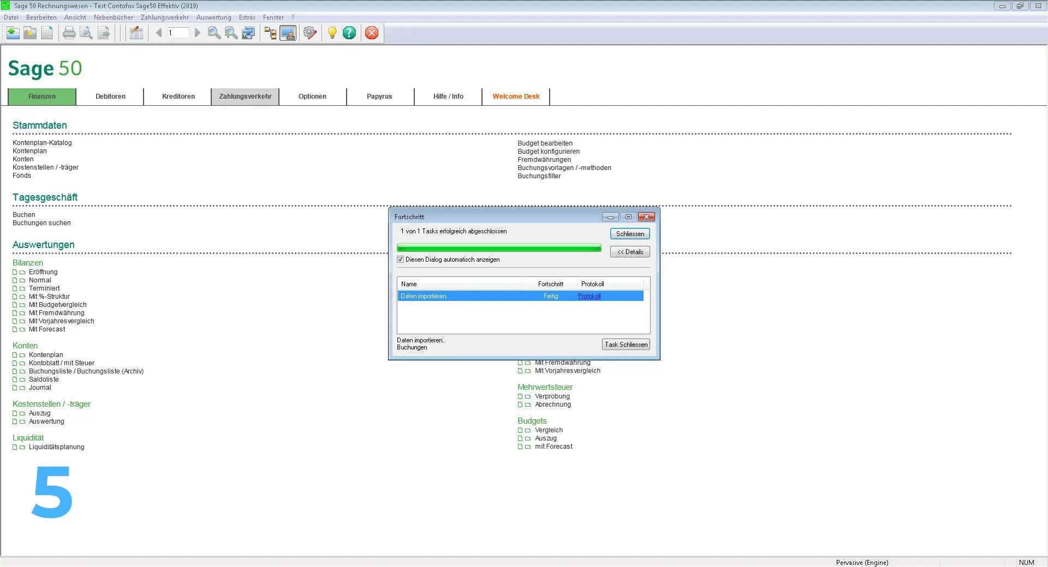Image resolution: width=1048 pixels, height=567 pixels.
Task: Click the Task Schliessen button
Action: pos(626,345)
